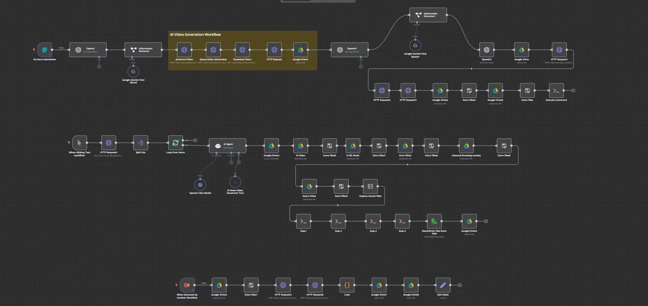The height and width of the screenshot is (306, 648).
Task: Select the Read/Write Files from Disk node
Action: coord(434,221)
